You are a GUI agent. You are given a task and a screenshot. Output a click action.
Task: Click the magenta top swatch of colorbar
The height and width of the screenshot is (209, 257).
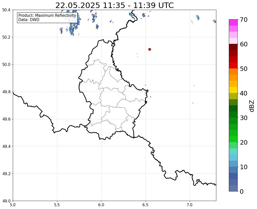pos(233,23)
